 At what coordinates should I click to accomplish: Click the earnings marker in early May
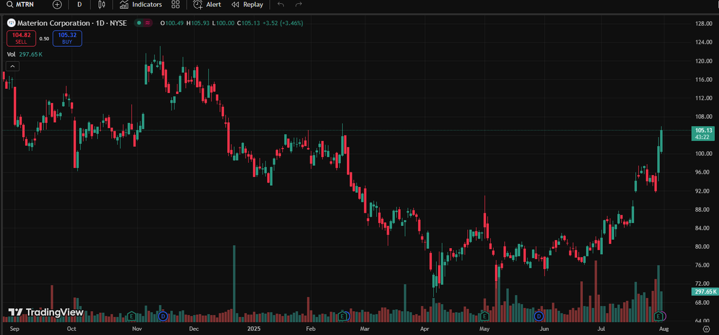[485, 316]
